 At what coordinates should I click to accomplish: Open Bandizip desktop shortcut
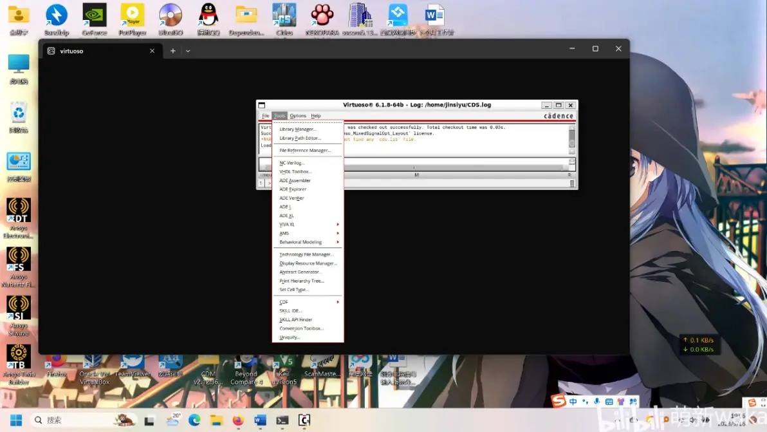pyautogui.click(x=56, y=19)
